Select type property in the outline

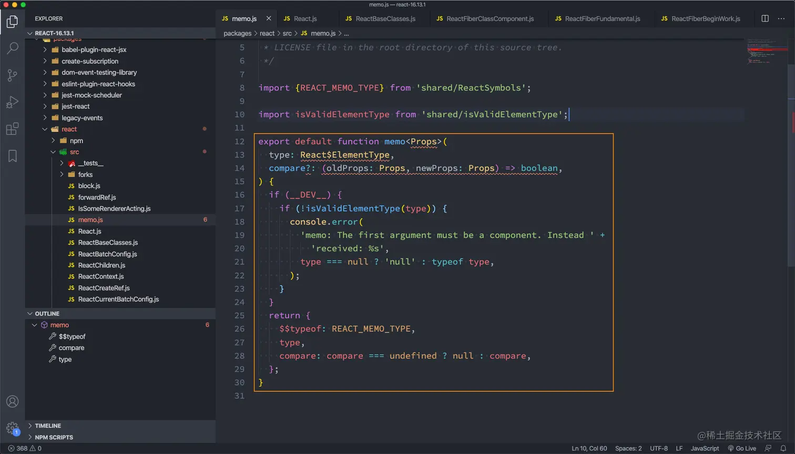[x=120, y=359]
